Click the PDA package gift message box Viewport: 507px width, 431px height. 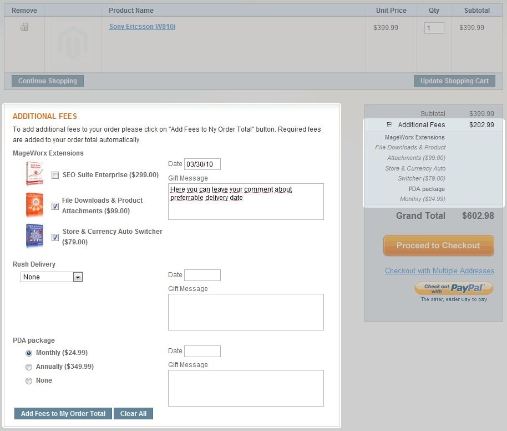tap(246, 388)
